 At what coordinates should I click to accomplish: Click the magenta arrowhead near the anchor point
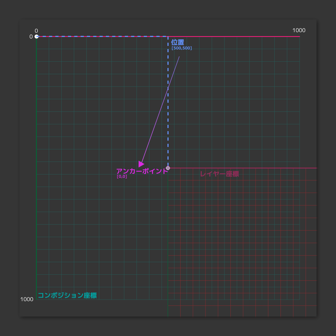pyautogui.click(x=141, y=164)
